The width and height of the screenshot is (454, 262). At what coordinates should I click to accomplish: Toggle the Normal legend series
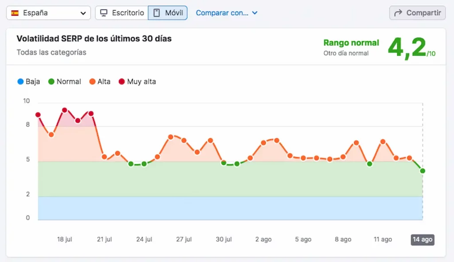[65, 81]
